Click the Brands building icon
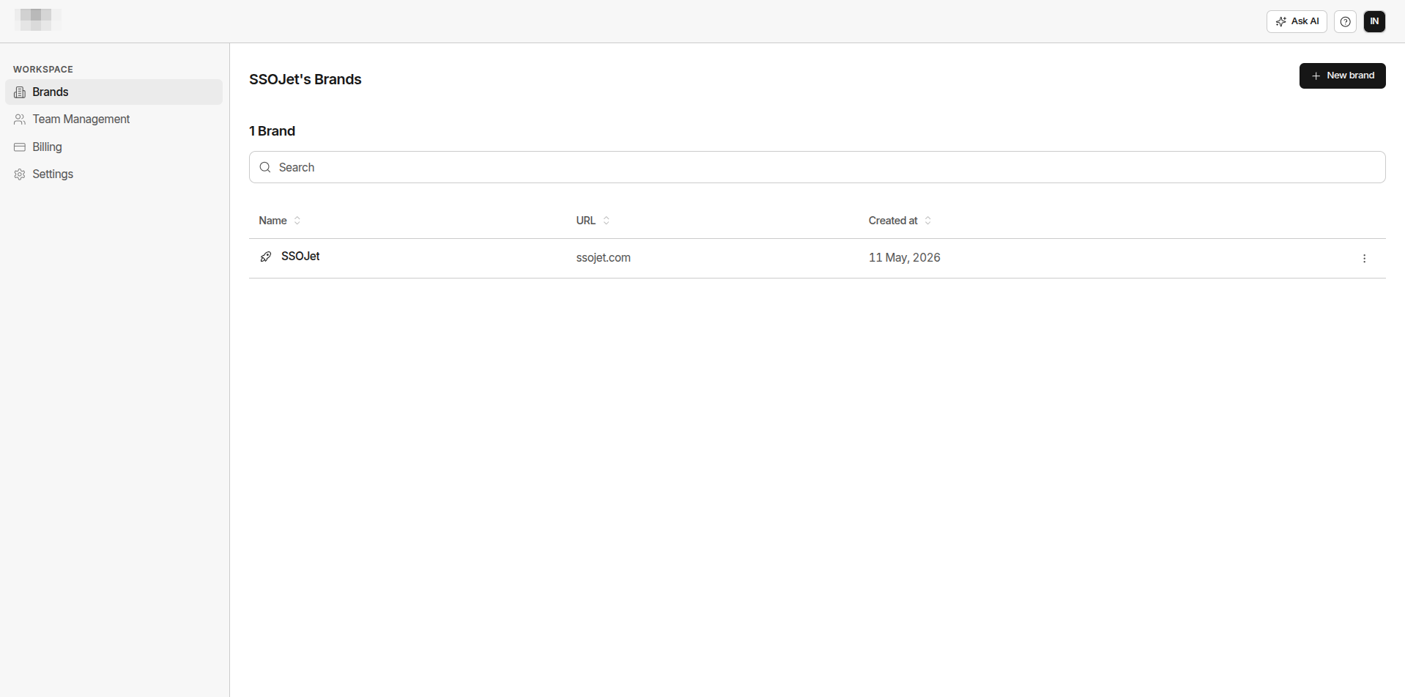Image resolution: width=1405 pixels, height=697 pixels. click(20, 92)
